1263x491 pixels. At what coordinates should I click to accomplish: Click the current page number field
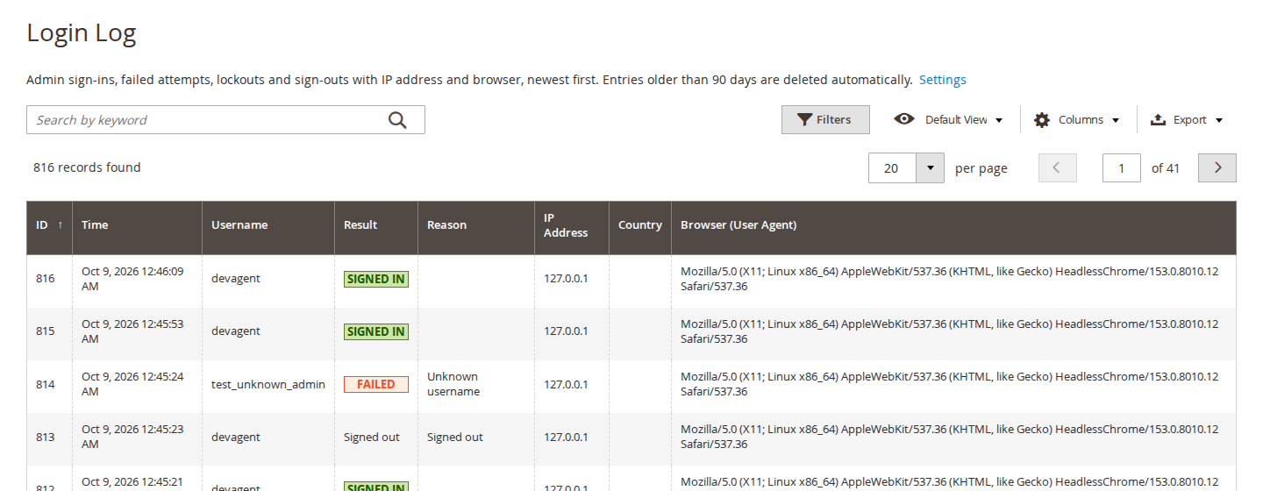pyautogui.click(x=1122, y=168)
